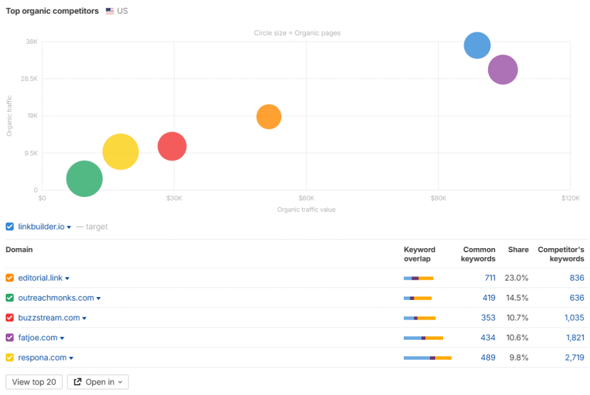Image resolution: width=590 pixels, height=395 pixels.
Task: Open the 'Open in' dropdown menu
Action: tap(98, 382)
